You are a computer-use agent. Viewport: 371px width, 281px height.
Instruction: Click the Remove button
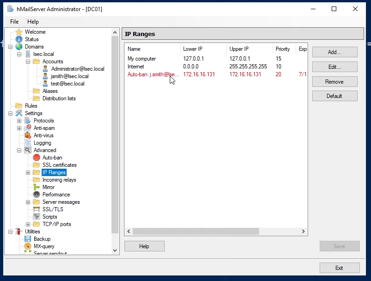334,82
